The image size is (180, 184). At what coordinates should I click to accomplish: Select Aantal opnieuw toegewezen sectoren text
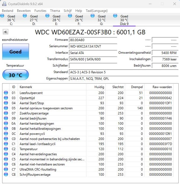pyautogui.click(x=46, y=108)
